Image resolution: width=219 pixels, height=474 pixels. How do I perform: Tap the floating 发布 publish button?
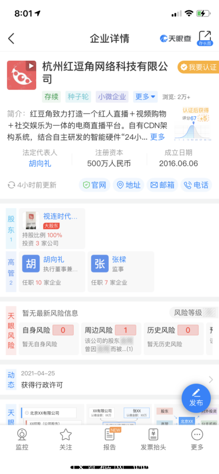pos(196,398)
